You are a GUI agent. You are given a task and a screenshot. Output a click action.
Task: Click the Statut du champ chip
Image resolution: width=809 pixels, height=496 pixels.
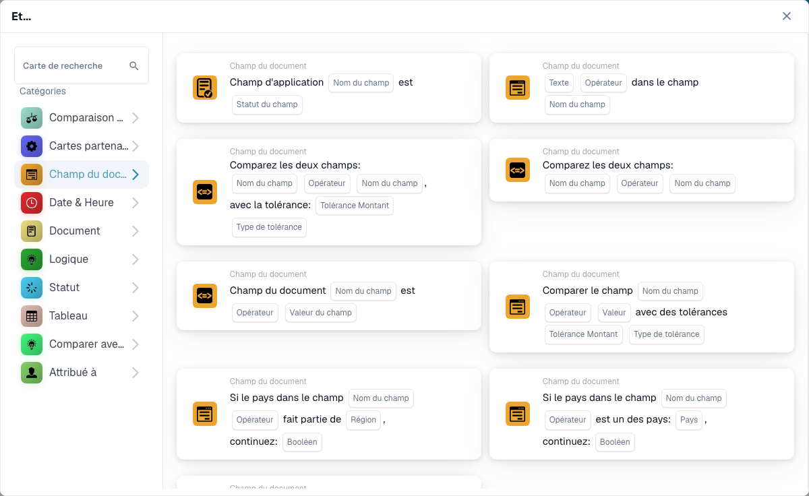click(x=267, y=104)
